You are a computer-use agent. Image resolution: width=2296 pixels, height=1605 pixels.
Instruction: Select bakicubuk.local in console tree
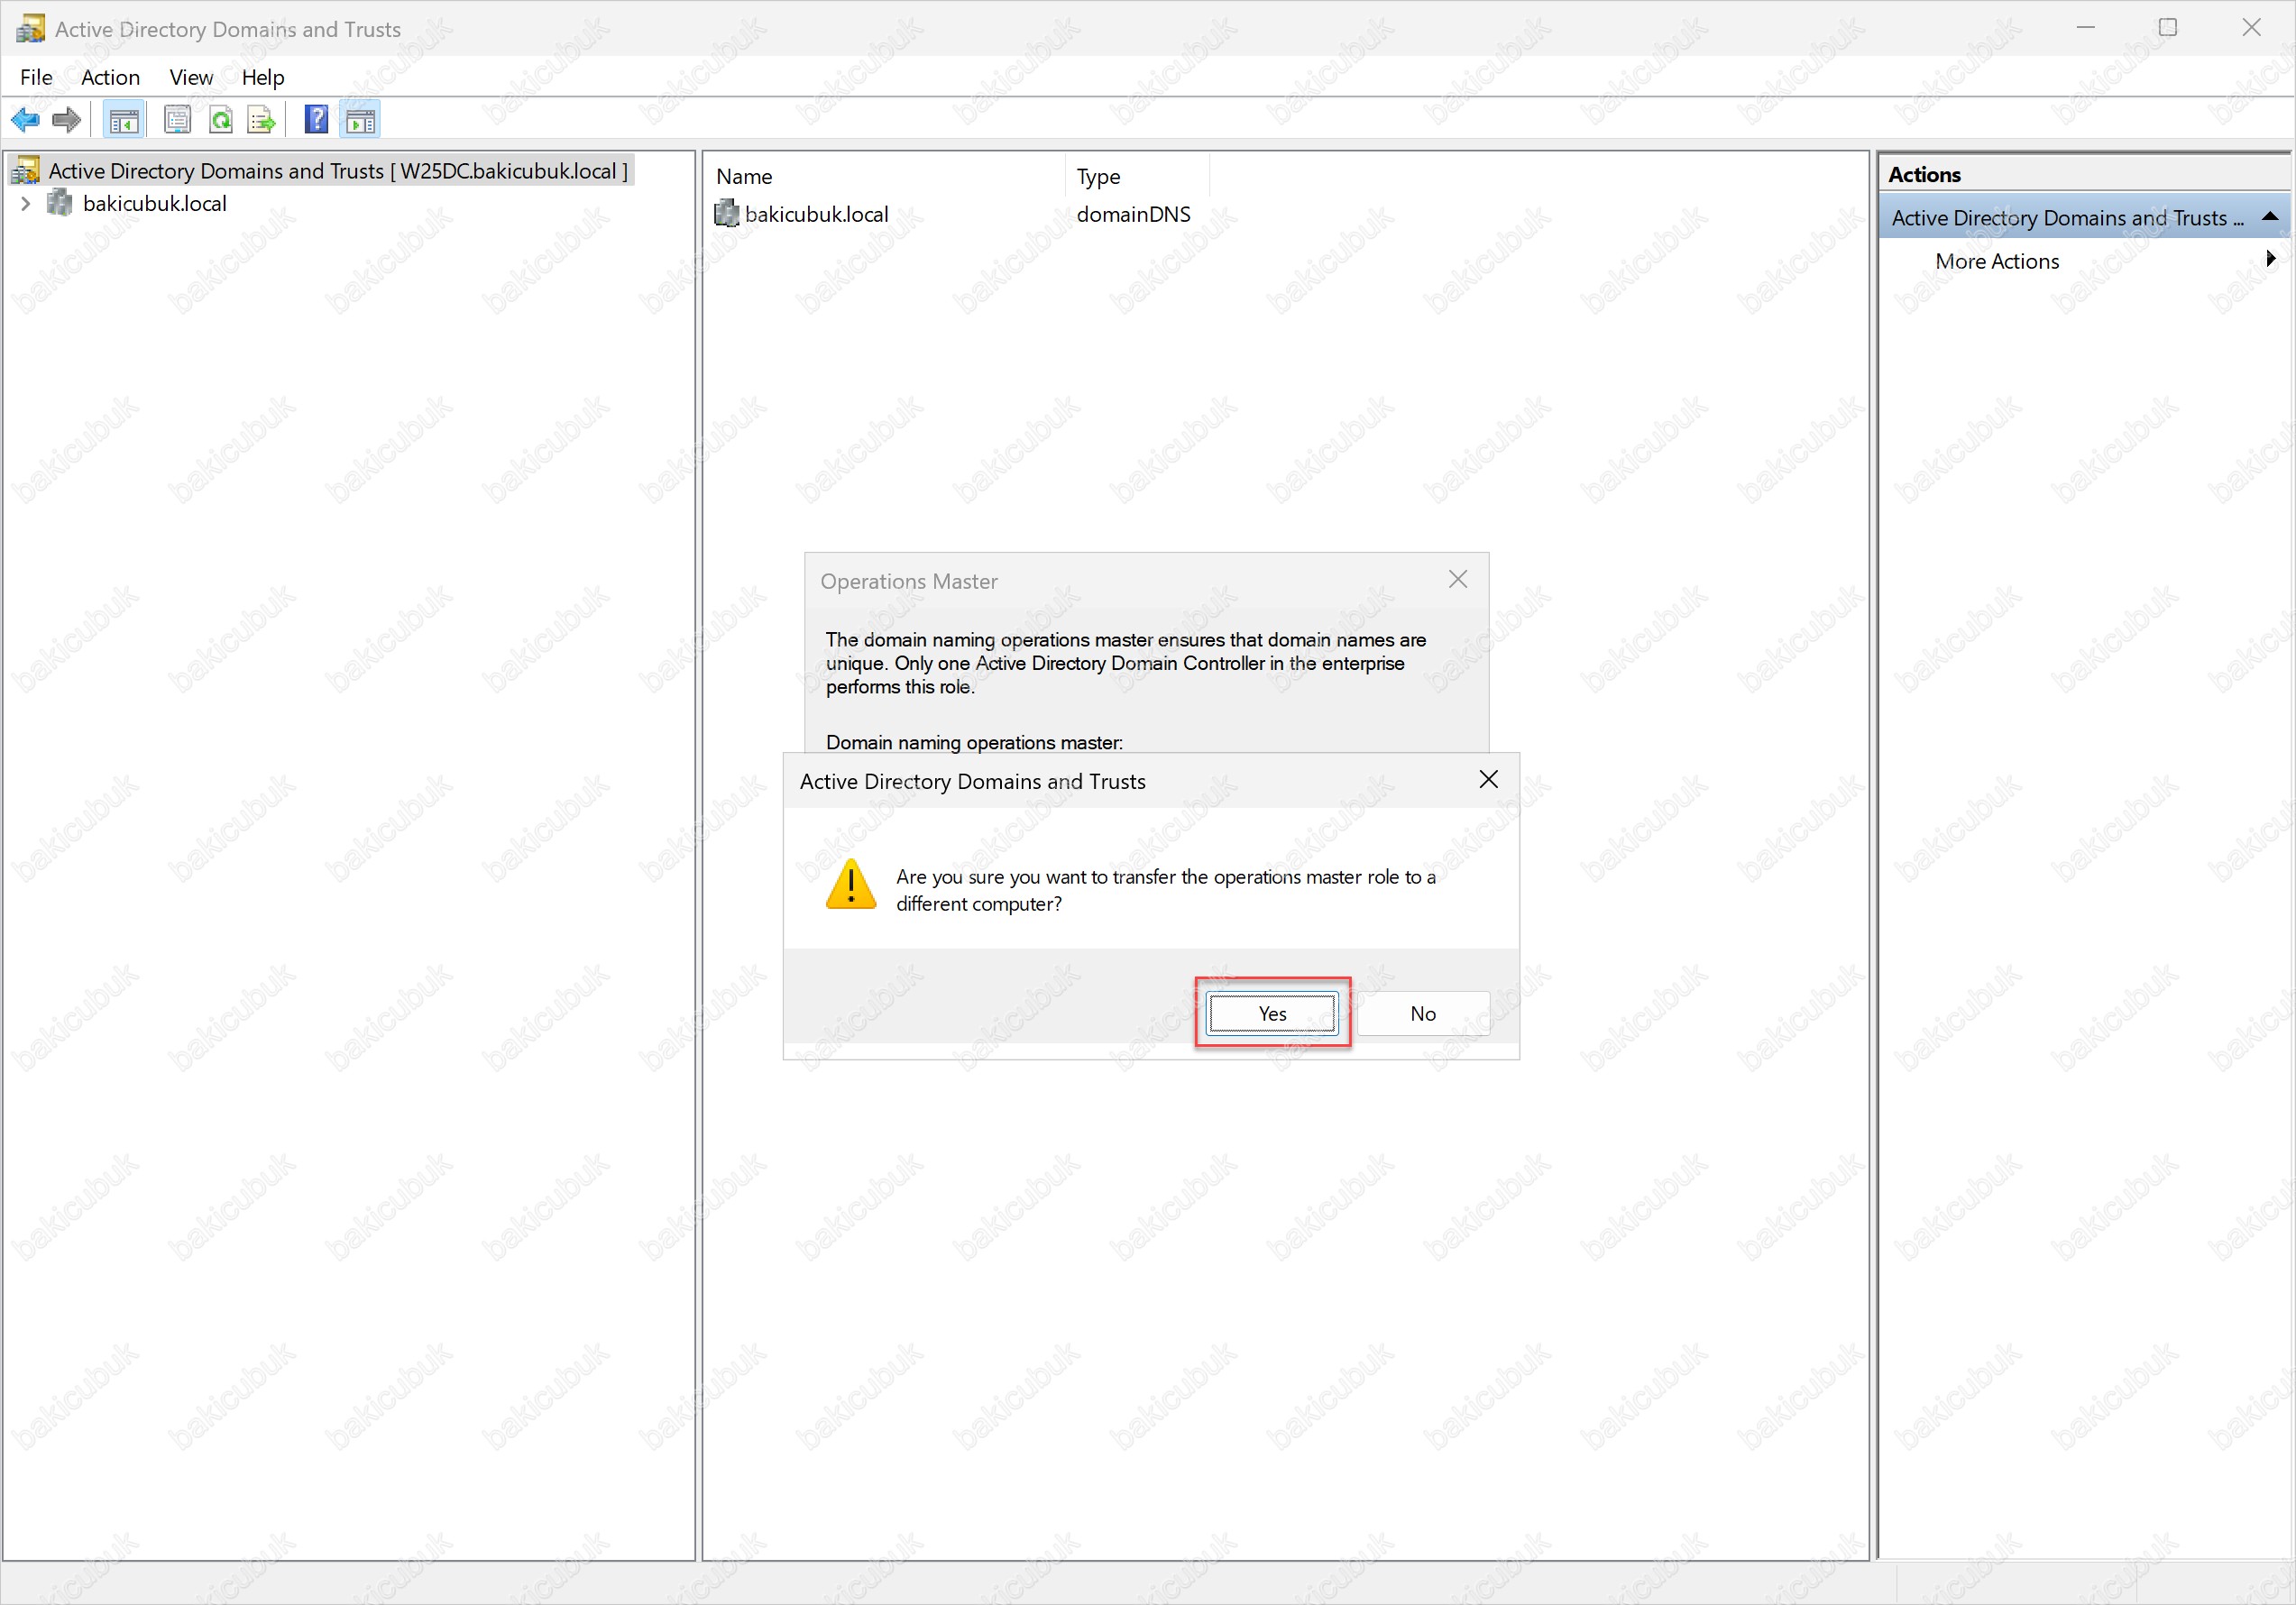point(154,203)
